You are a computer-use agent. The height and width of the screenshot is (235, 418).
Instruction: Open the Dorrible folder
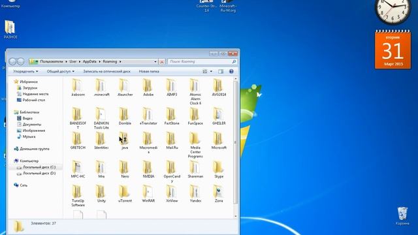[125, 116]
